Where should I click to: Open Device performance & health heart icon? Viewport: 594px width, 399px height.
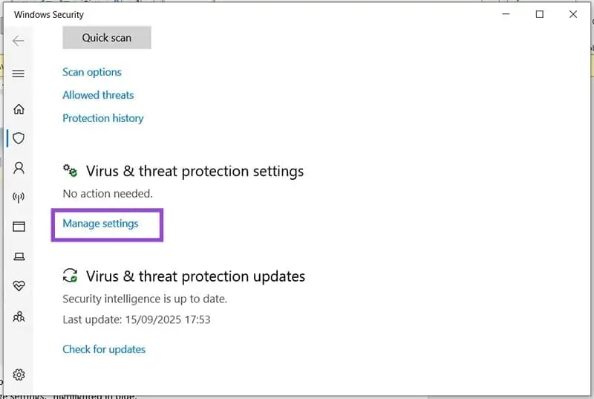(19, 286)
